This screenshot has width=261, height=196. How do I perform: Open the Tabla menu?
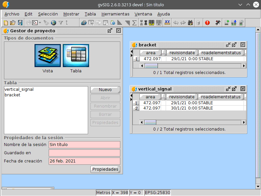(90, 14)
